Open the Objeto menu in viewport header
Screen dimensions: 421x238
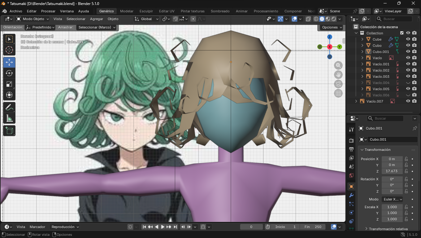pyautogui.click(x=113, y=19)
